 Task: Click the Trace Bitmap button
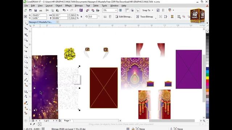tap(145, 17)
